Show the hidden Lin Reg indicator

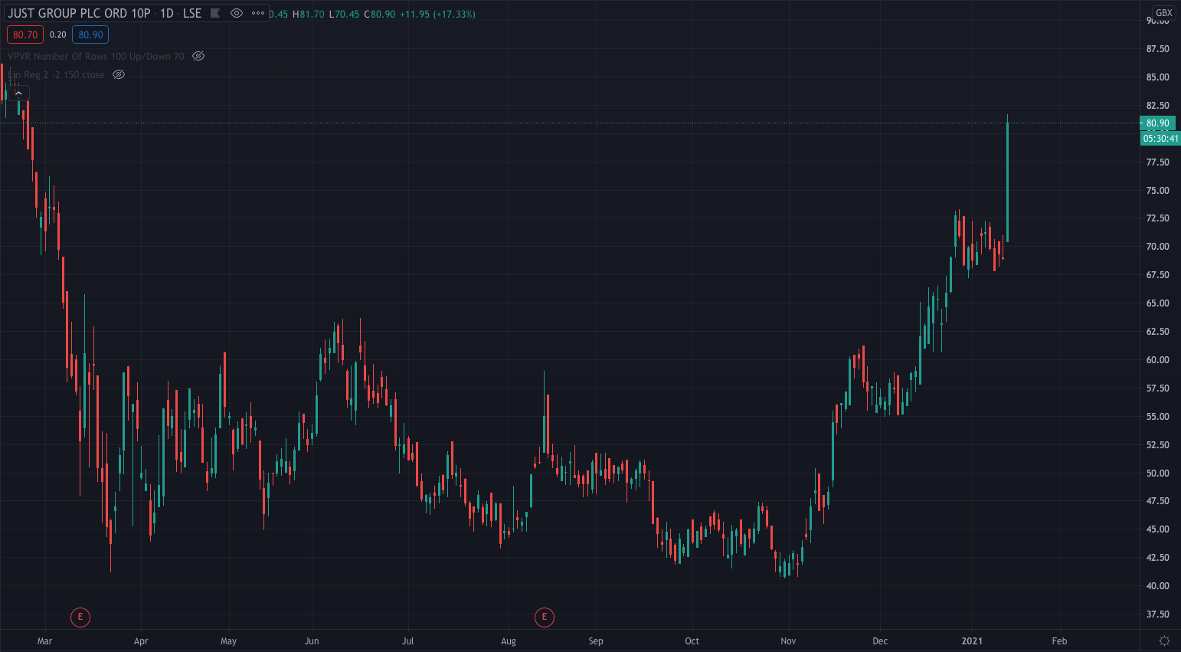pos(119,74)
